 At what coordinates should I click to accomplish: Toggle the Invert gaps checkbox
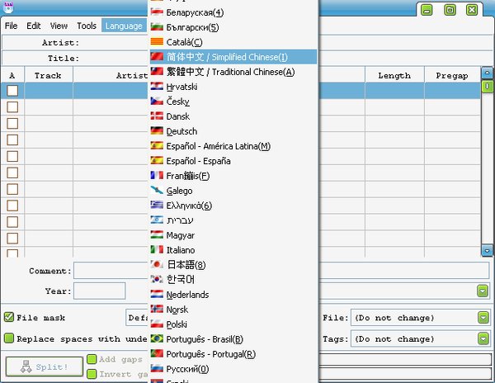[92, 374]
